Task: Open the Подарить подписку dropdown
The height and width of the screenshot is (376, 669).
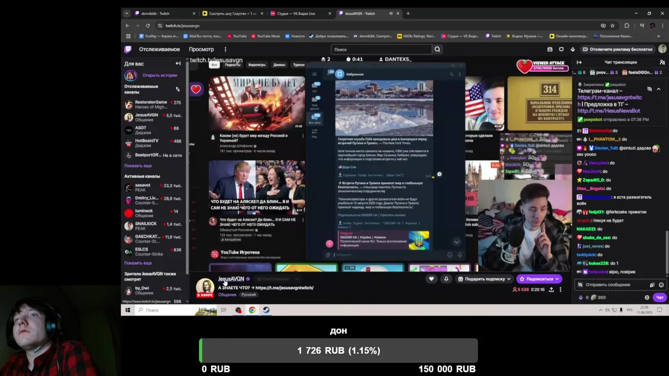Action: [x=484, y=279]
